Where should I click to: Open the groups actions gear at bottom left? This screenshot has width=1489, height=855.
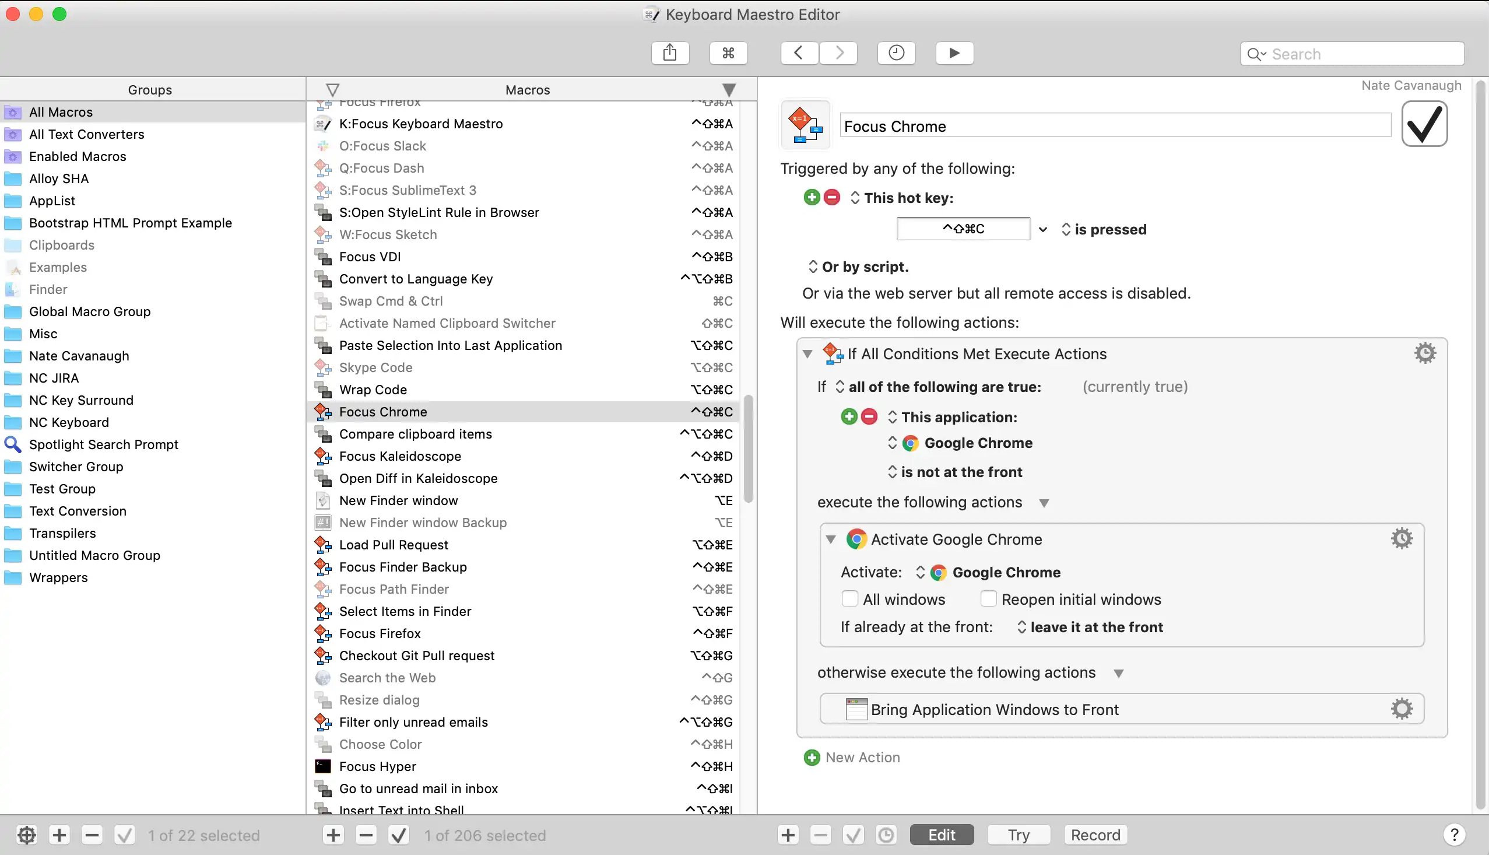26,835
